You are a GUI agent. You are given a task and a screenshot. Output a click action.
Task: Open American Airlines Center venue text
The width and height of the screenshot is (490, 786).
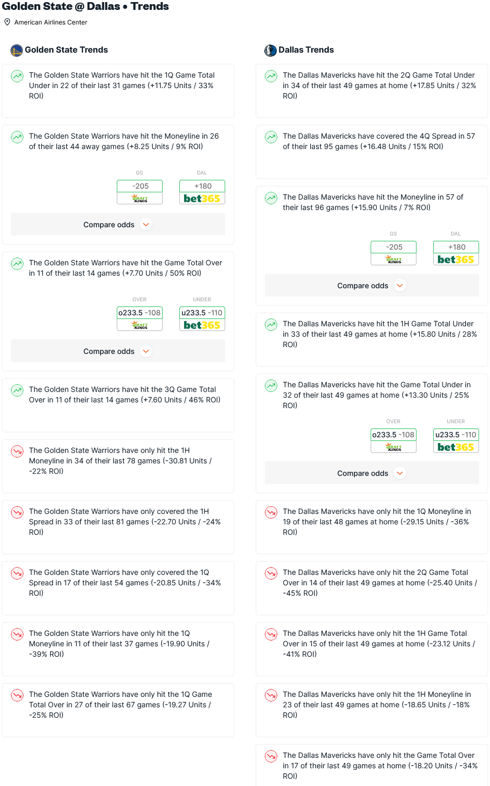(51, 22)
